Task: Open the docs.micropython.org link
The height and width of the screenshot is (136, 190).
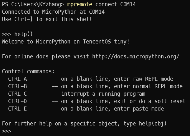Action: pyautogui.click(x=135, y=57)
